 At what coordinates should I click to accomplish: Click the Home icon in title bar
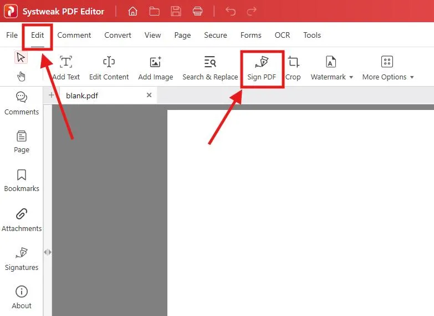click(132, 11)
